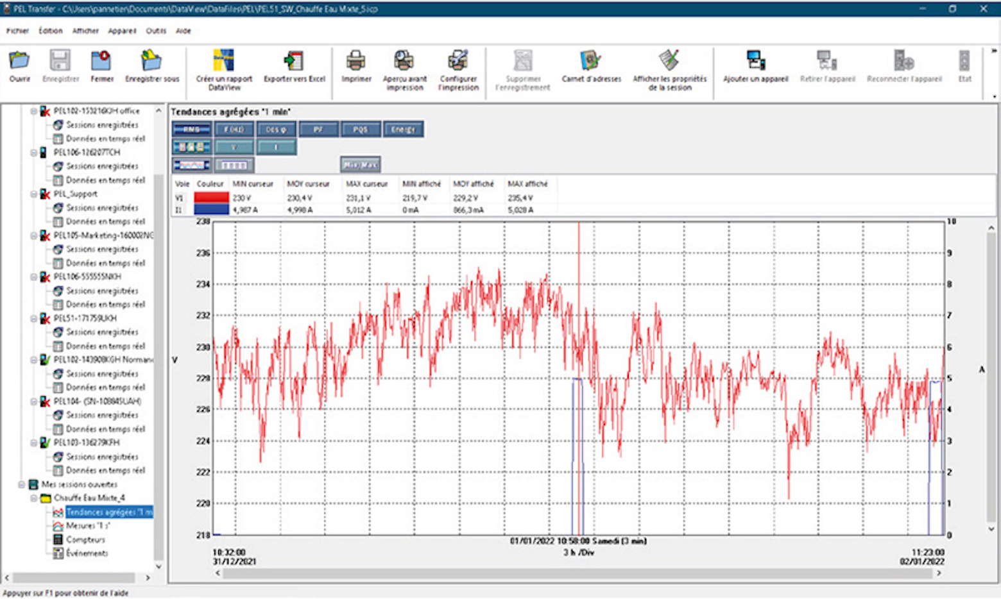The height and width of the screenshot is (599, 1001).
Task: Click the Exporter vers Excel icon
Action: [294, 60]
